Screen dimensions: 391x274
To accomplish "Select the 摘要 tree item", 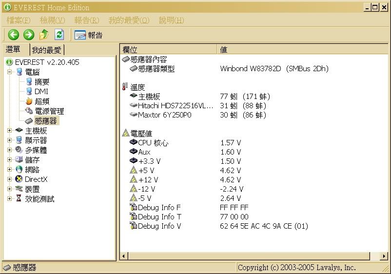I will point(42,82).
